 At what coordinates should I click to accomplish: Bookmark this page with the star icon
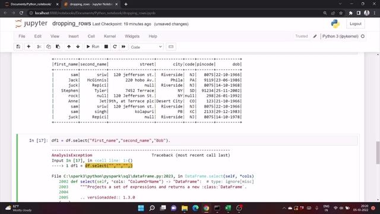[x=341, y=13]
